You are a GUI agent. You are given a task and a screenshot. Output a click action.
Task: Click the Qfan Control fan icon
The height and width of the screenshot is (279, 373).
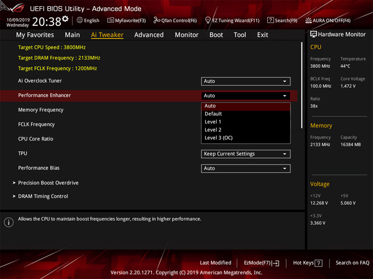156,20
